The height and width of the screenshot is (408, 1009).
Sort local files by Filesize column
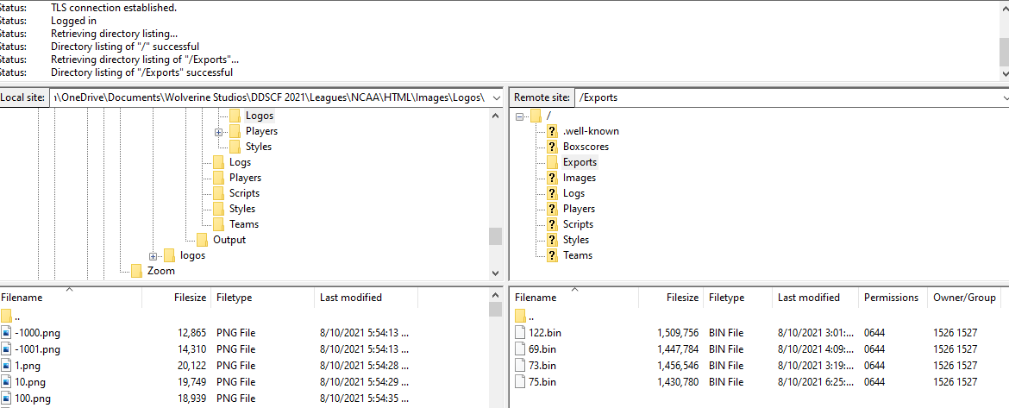tap(176, 298)
